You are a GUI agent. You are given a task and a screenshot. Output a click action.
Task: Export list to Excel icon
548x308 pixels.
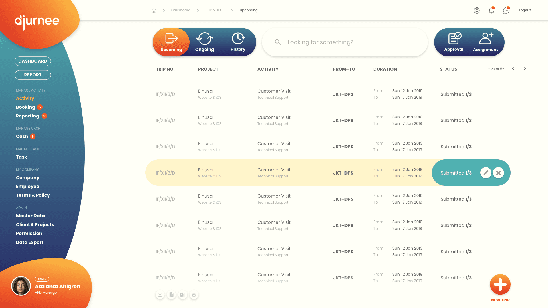coord(183,295)
